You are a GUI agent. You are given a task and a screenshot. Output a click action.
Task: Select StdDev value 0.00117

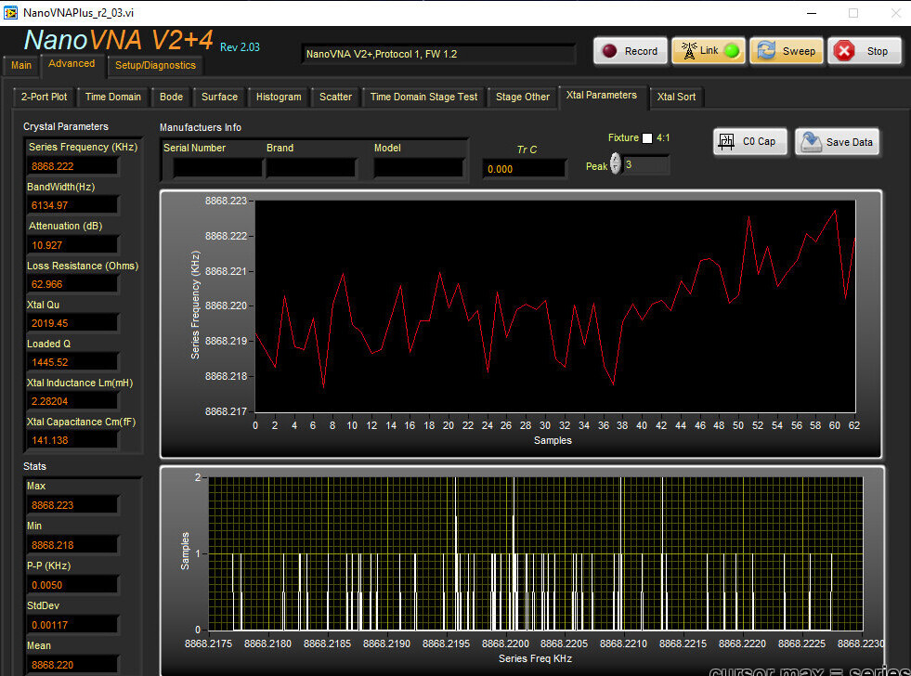[73, 625]
